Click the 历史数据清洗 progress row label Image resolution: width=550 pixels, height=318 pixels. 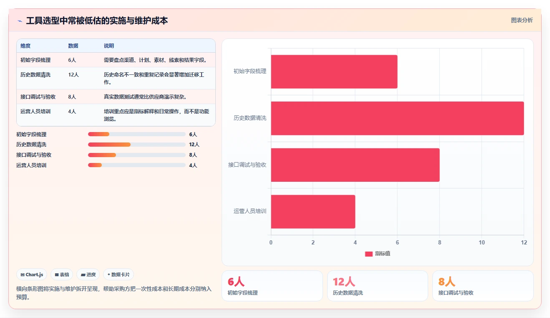coord(31,145)
